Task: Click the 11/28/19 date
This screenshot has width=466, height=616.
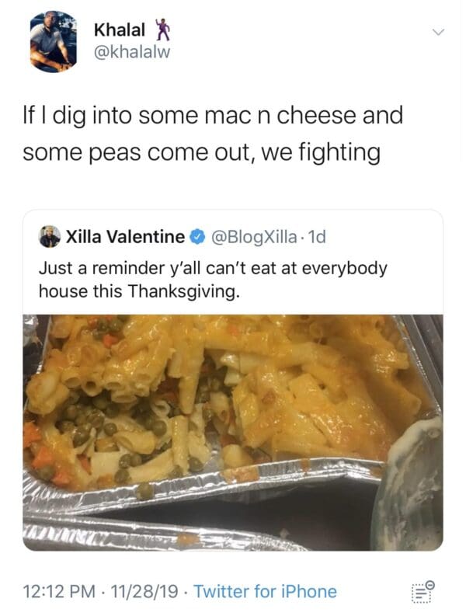Action: point(144,591)
